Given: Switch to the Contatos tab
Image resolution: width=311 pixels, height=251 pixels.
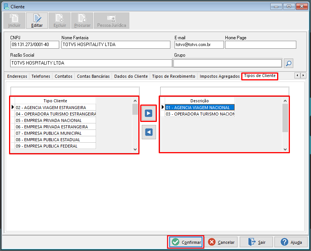Looking at the screenshot, I should 63,76.
